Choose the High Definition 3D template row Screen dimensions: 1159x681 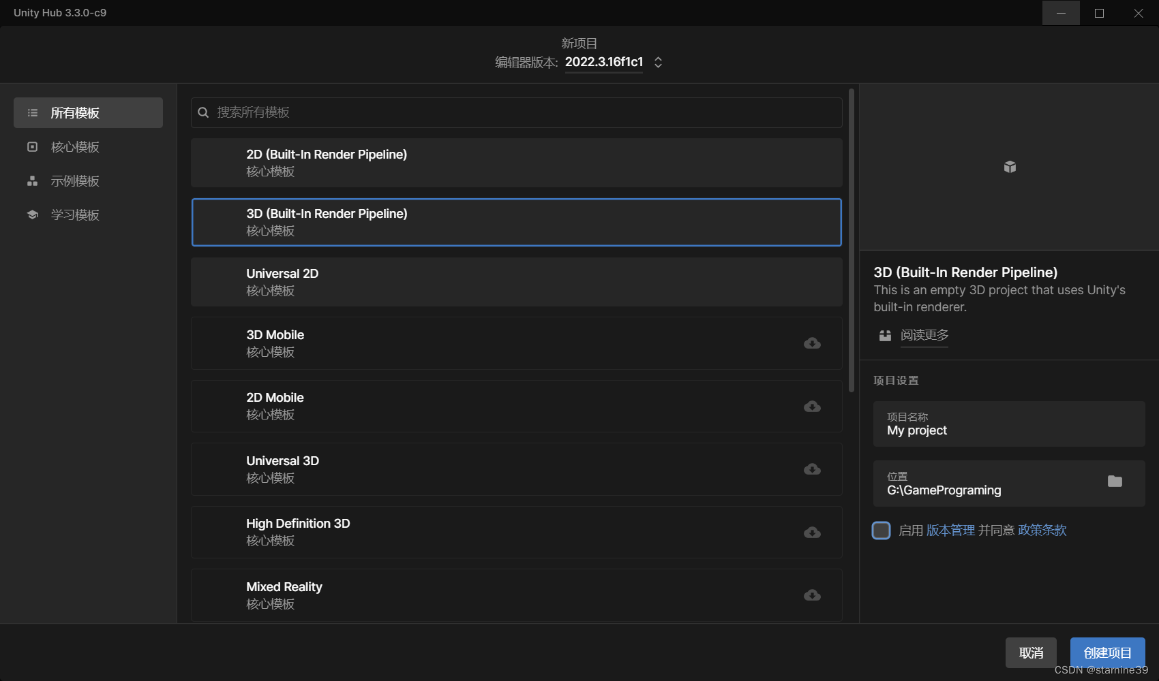click(517, 532)
